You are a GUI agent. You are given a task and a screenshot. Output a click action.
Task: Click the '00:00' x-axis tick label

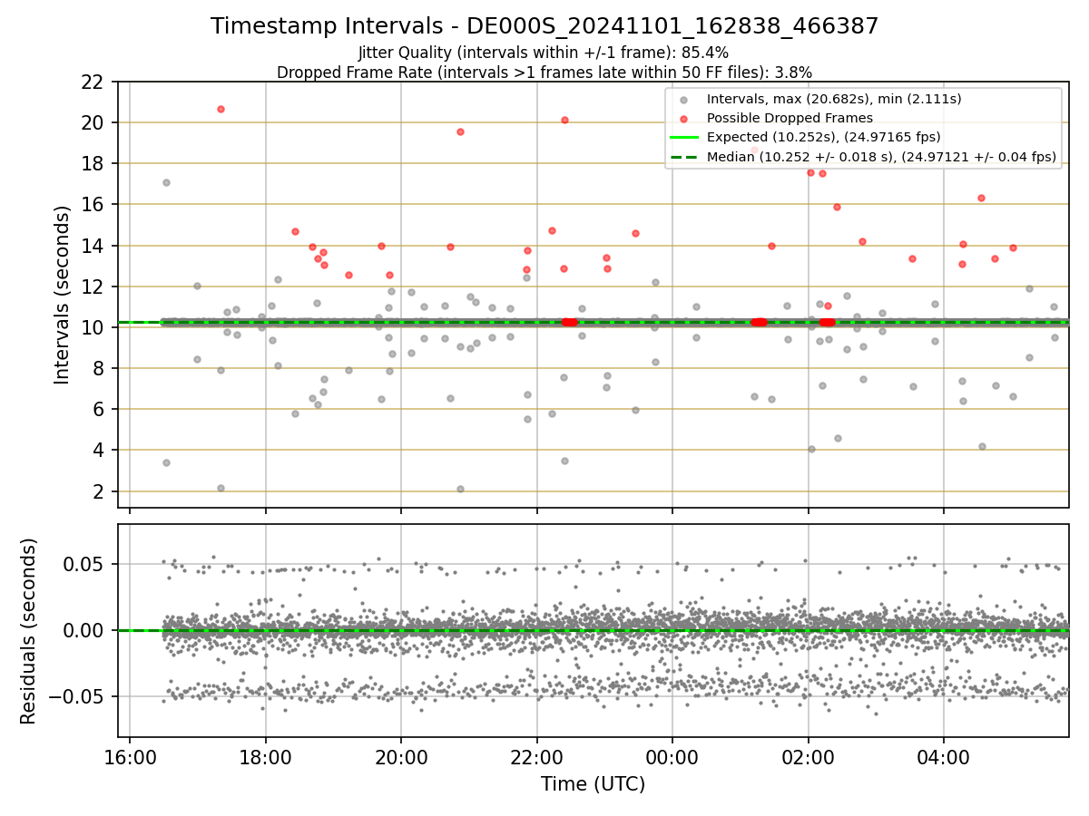pyautogui.click(x=672, y=757)
